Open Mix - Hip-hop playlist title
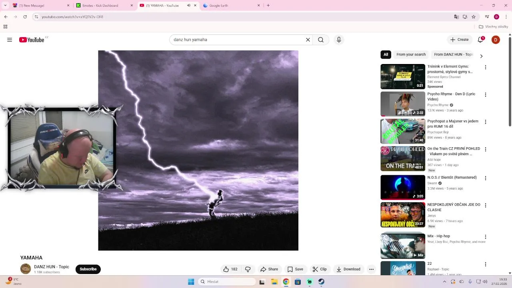 pyautogui.click(x=438, y=236)
